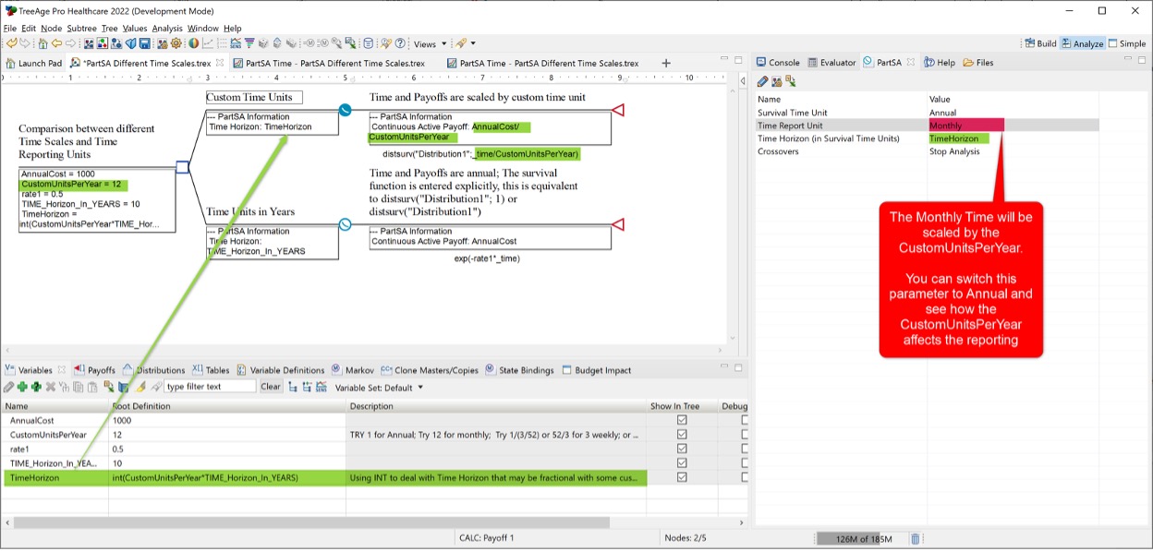Click the red terminal node of Custom Time Units
Screen dimensions: 1153x551
point(618,111)
